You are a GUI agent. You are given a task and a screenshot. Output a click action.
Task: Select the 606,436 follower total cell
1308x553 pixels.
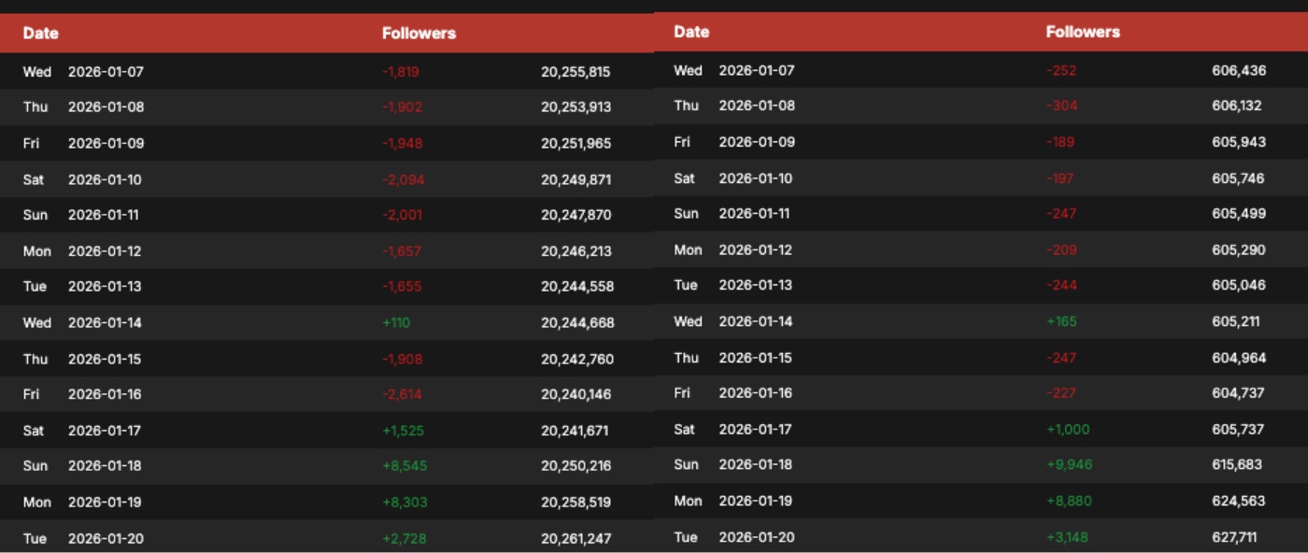(1238, 71)
